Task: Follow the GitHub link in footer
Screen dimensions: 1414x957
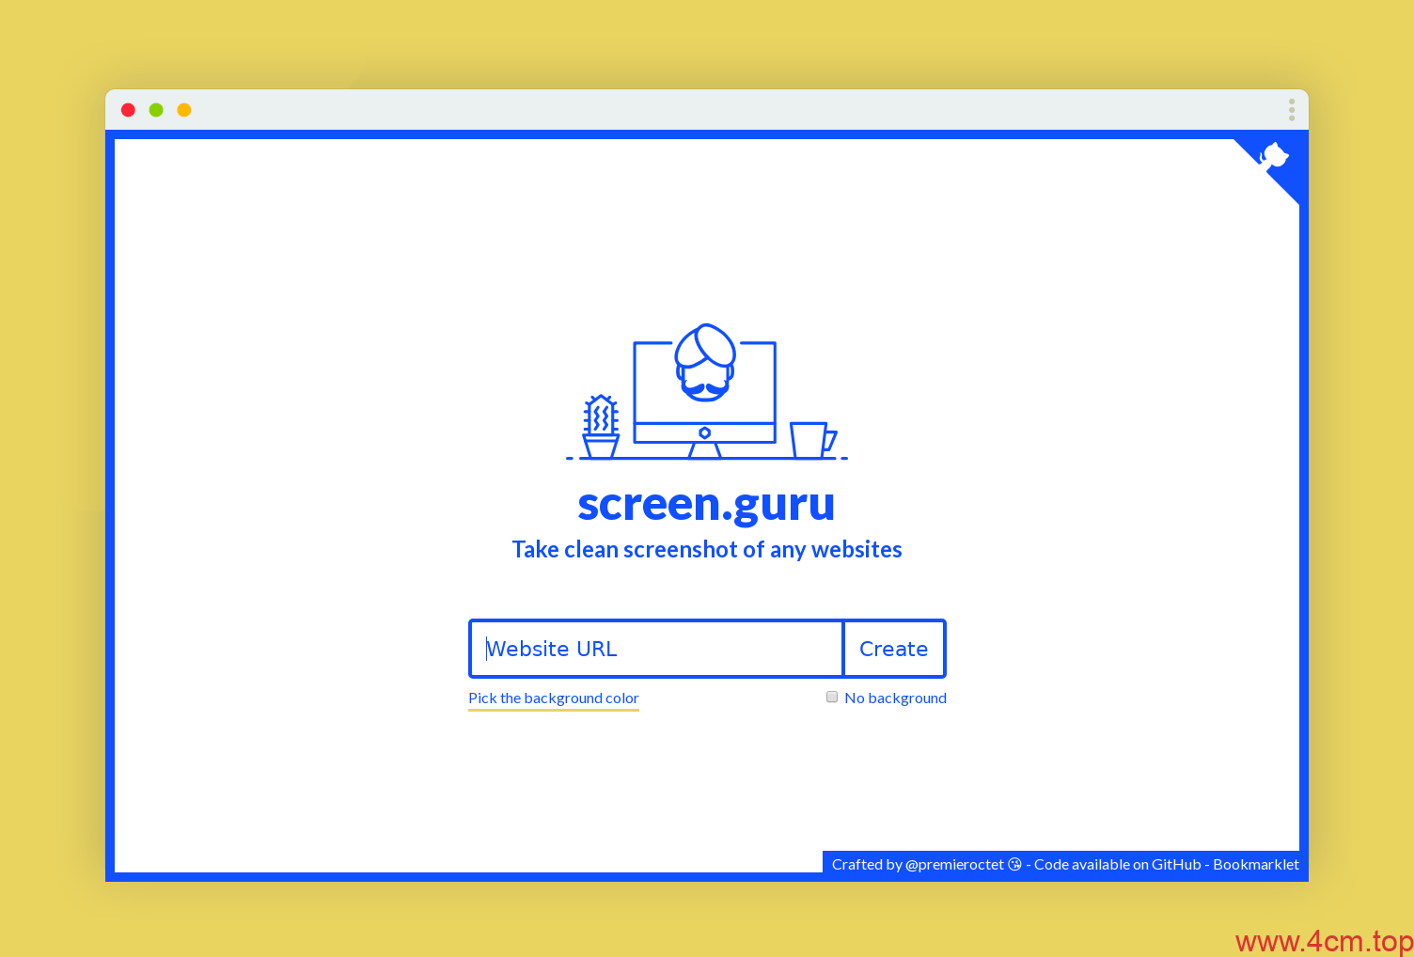Action: click(x=1176, y=864)
